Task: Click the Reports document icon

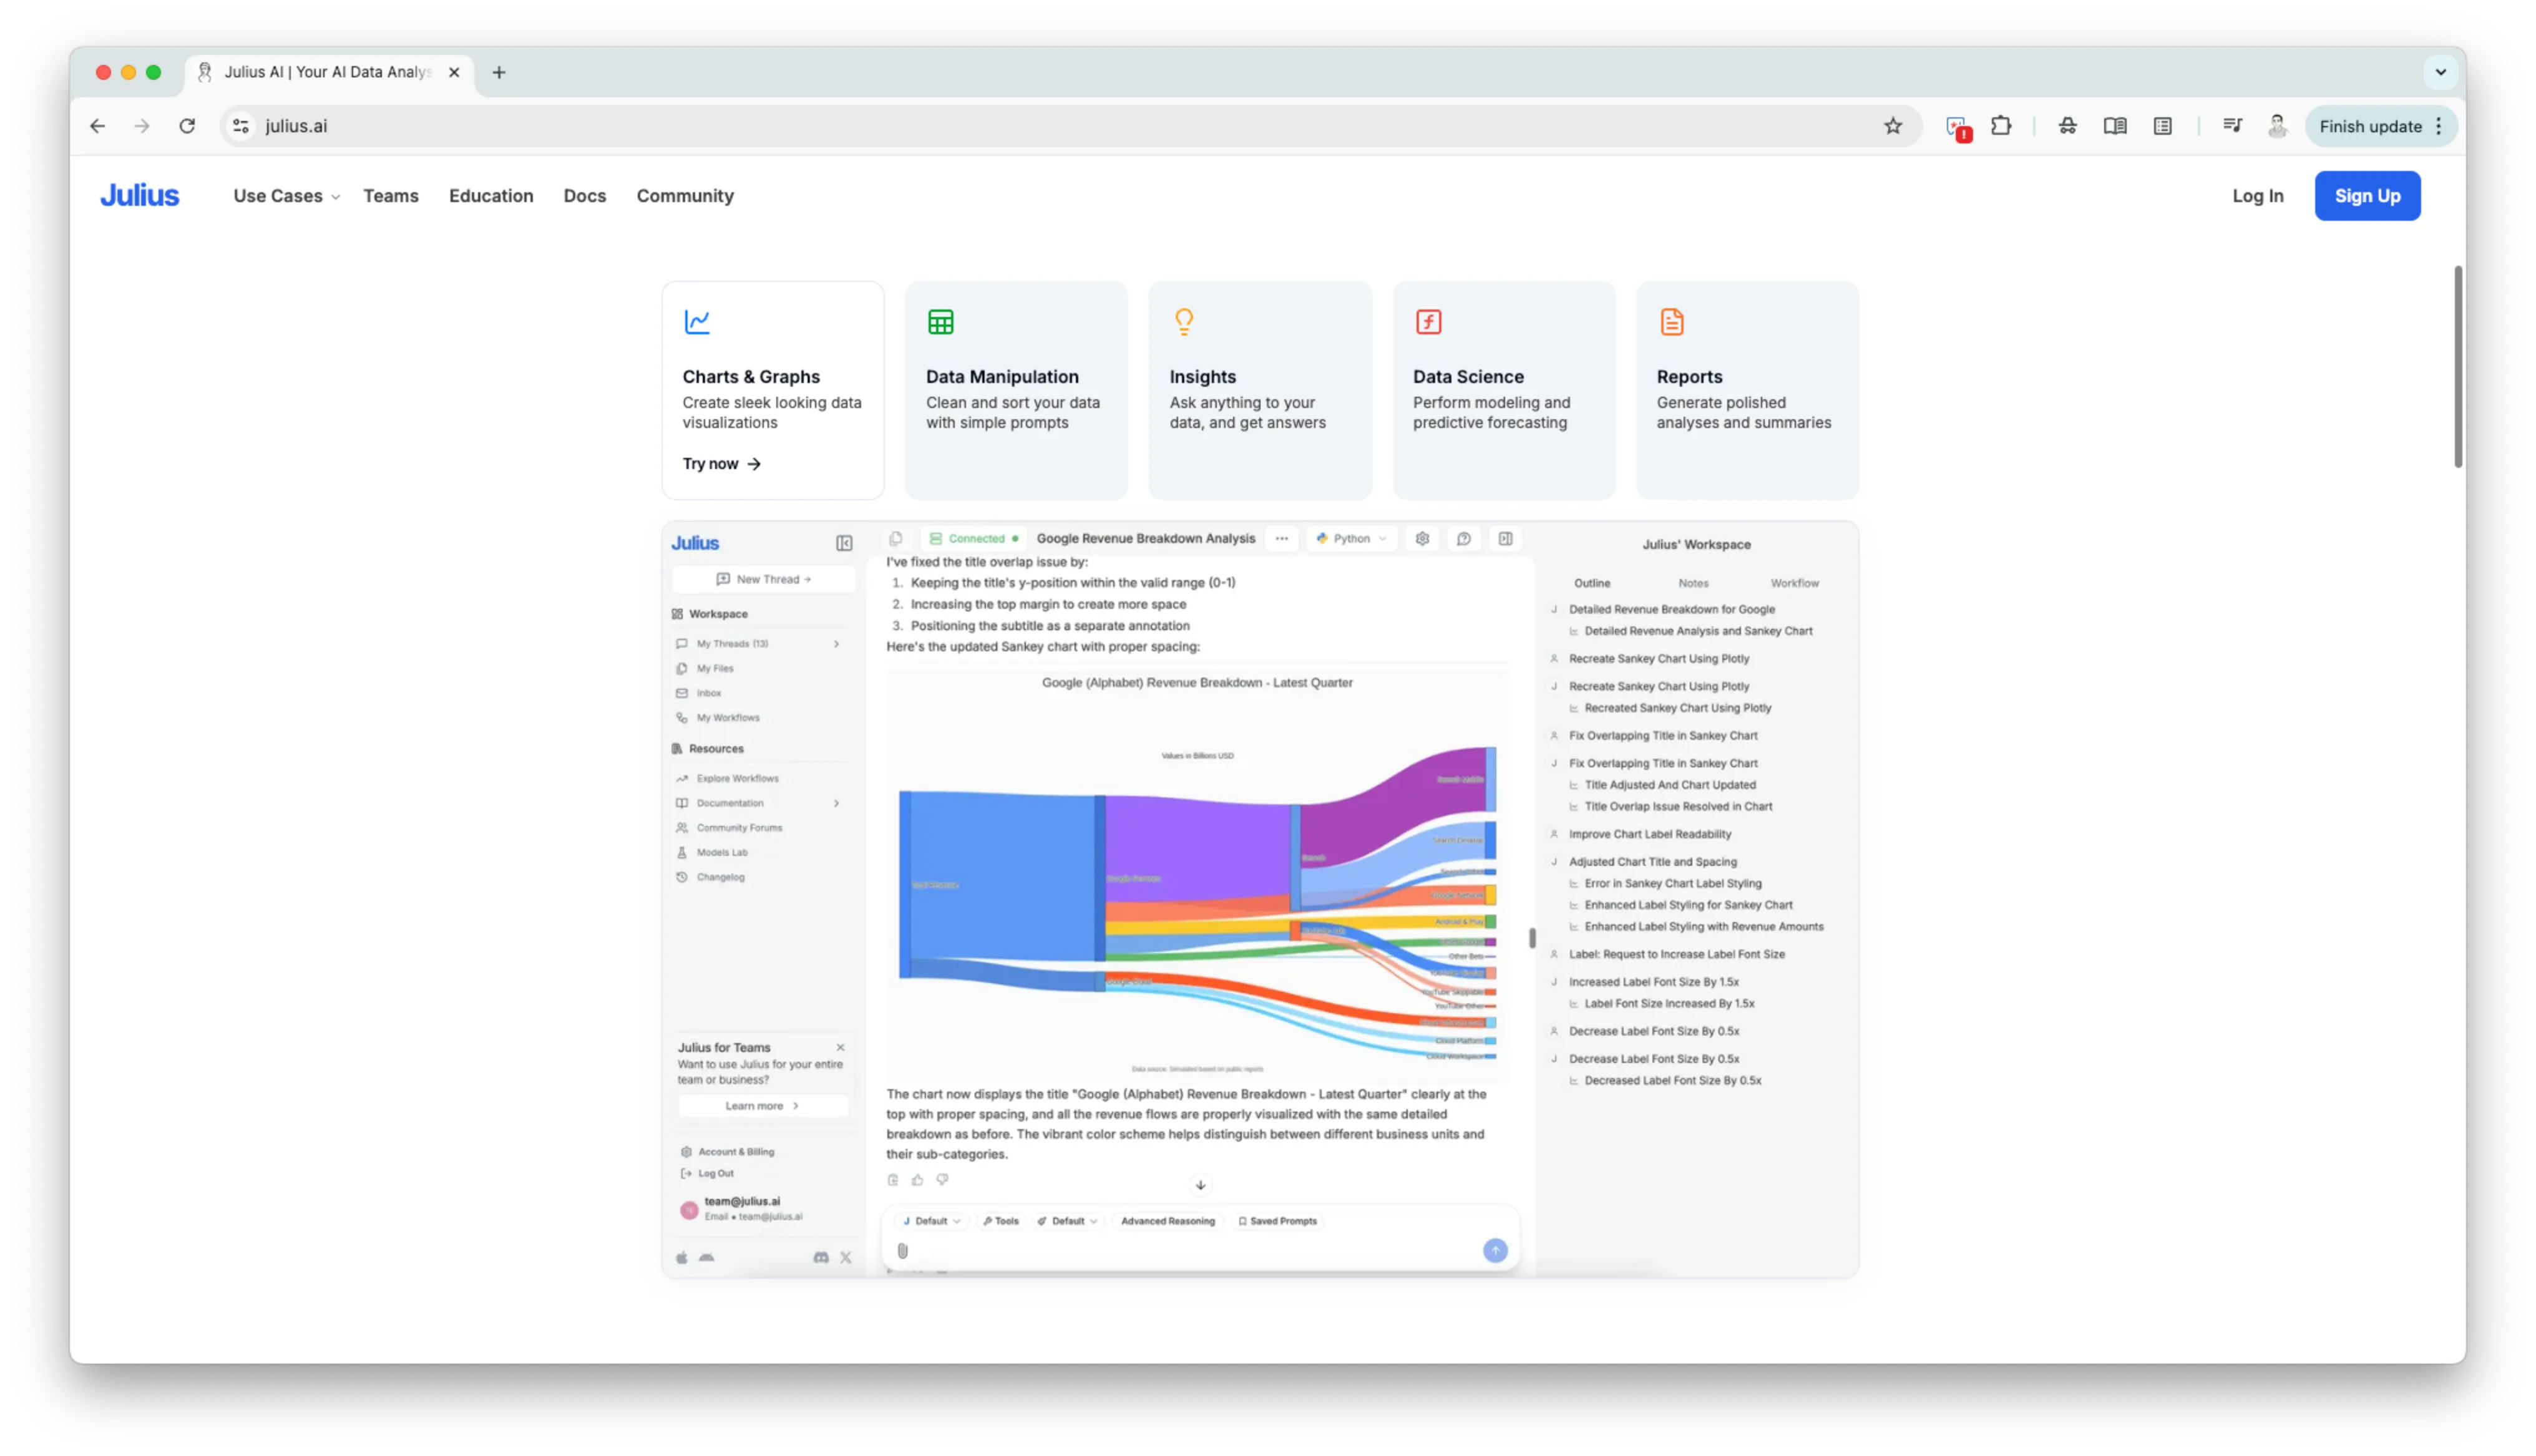Action: click(1671, 321)
